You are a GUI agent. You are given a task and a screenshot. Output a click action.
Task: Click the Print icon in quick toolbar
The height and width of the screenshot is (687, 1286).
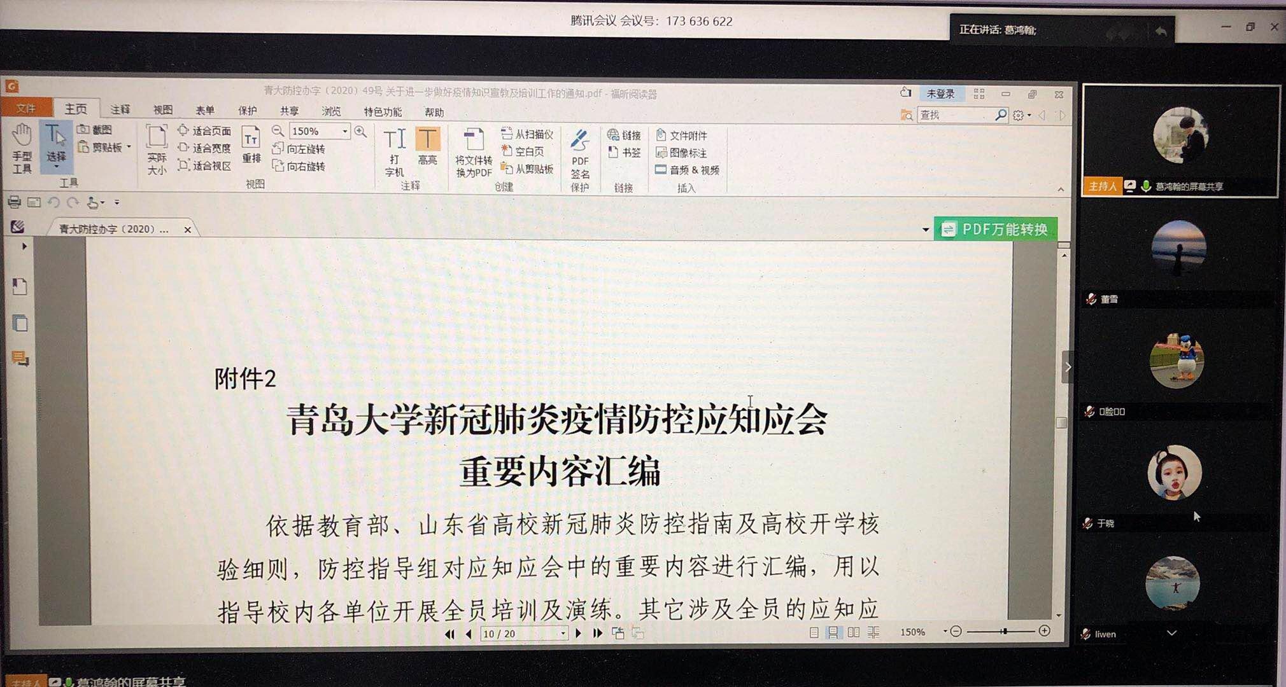14,202
